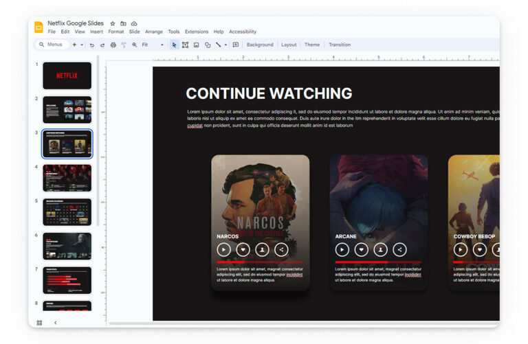
Task: Open the Format menu
Action: pyautogui.click(x=115, y=32)
